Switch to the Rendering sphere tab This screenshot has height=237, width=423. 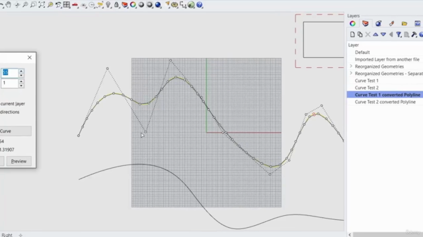point(378,24)
